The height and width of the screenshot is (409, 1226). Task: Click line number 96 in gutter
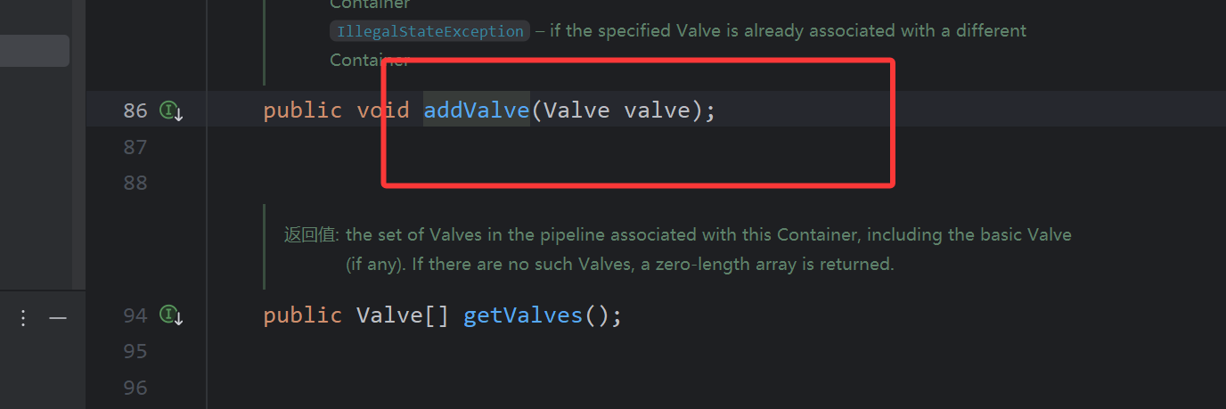point(135,388)
